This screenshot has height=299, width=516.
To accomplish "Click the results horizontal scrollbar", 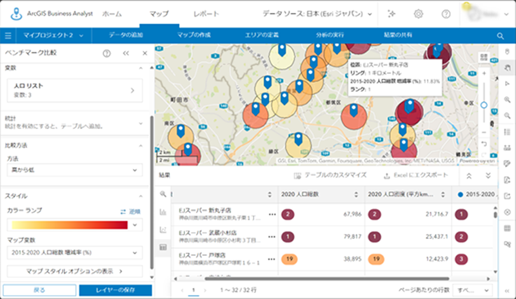I will click(x=326, y=278).
